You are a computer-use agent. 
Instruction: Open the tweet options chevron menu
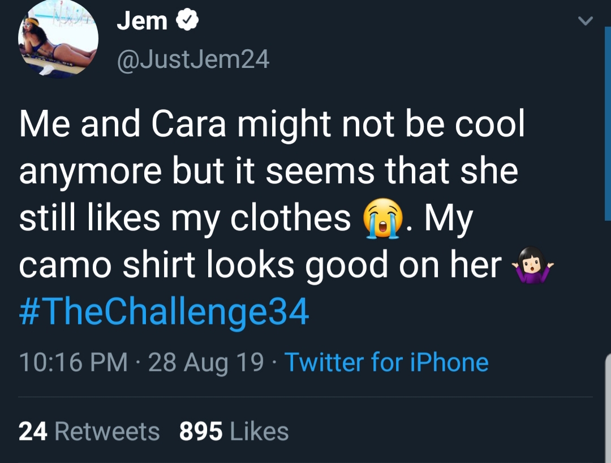coord(586,20)
